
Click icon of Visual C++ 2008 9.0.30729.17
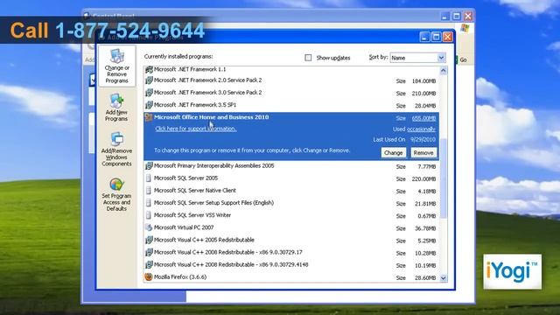[149, 253]
